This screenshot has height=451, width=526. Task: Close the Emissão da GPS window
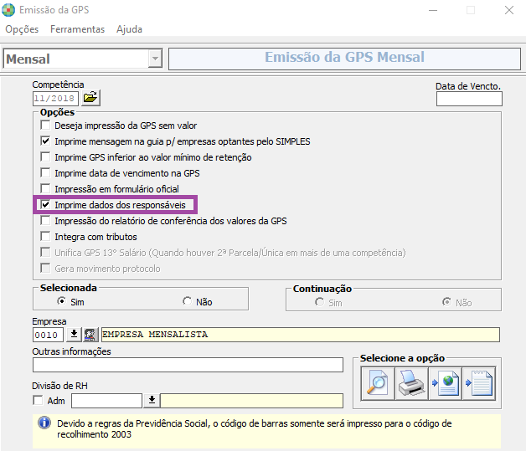[x=509, y=10]
